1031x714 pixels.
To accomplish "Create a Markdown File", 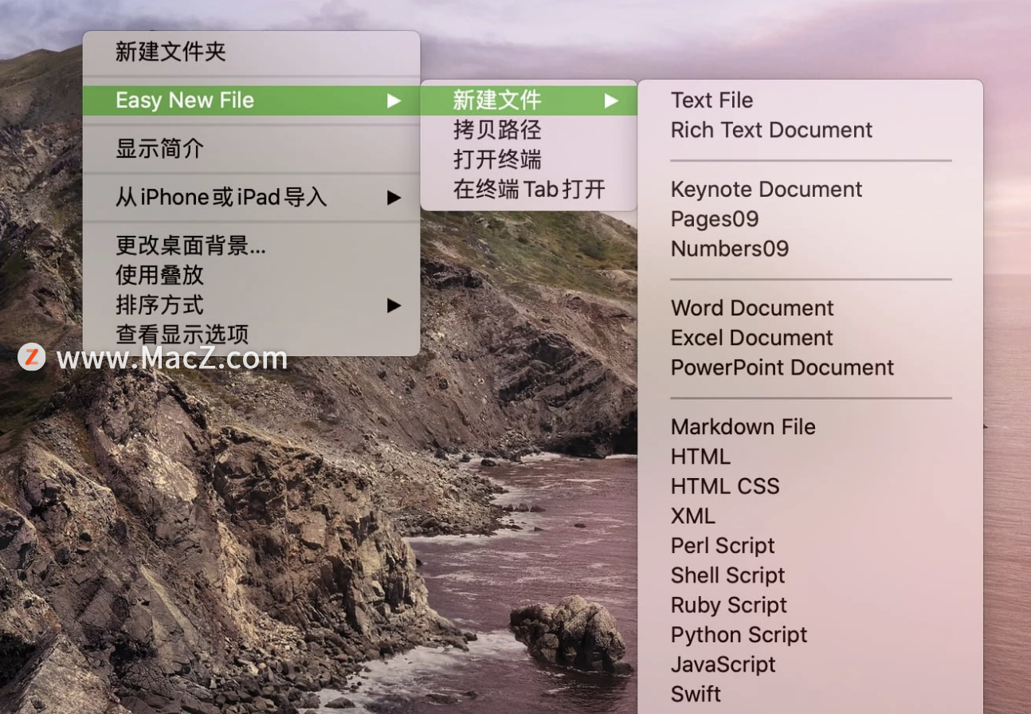I will (810, 427).
